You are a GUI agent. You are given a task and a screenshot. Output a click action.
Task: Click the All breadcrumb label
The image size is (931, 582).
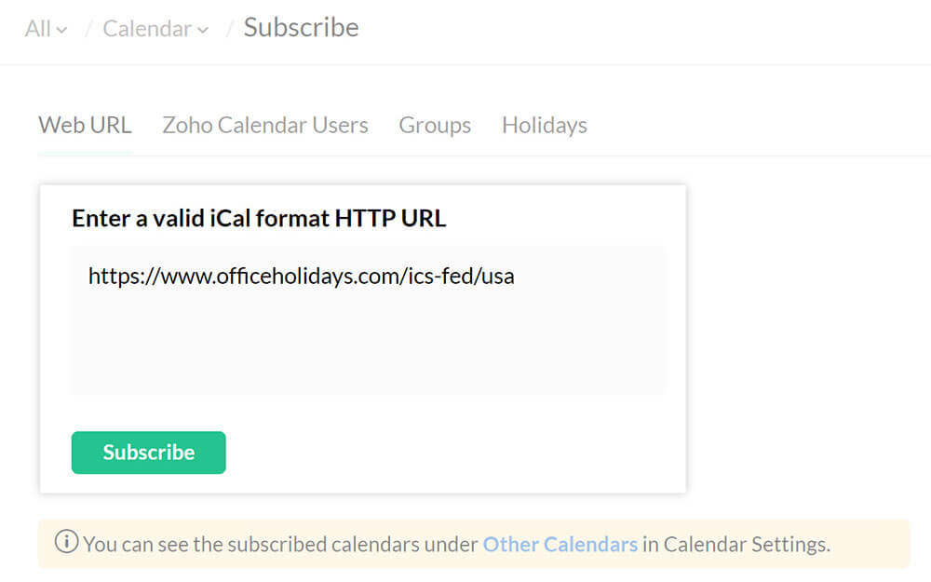tap(38, 29)
